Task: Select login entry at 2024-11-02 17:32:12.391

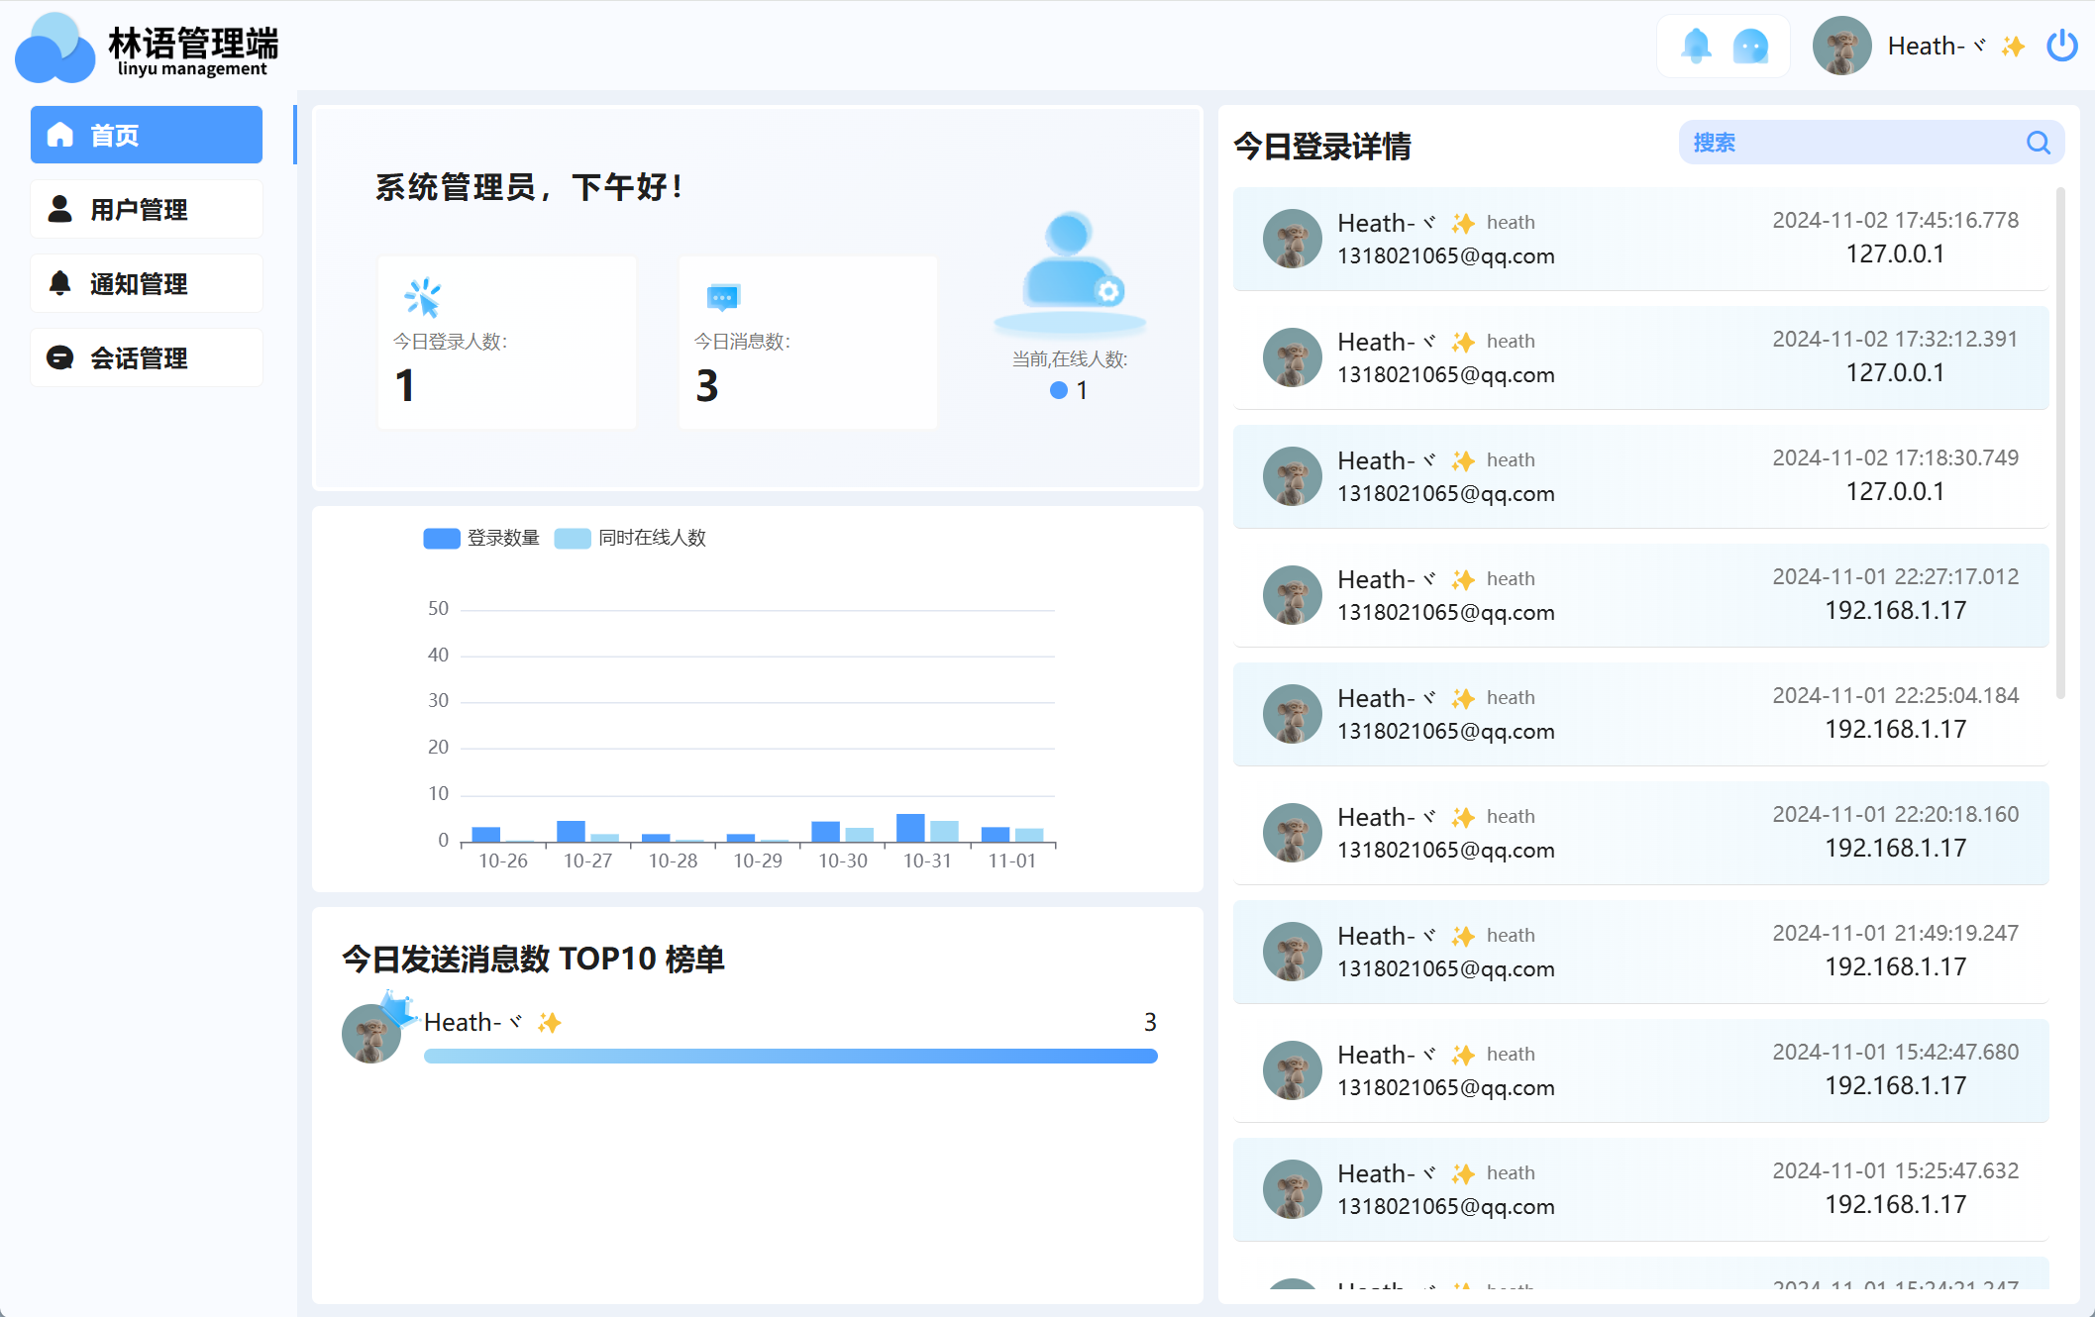Action: [x=1640, y=357]
